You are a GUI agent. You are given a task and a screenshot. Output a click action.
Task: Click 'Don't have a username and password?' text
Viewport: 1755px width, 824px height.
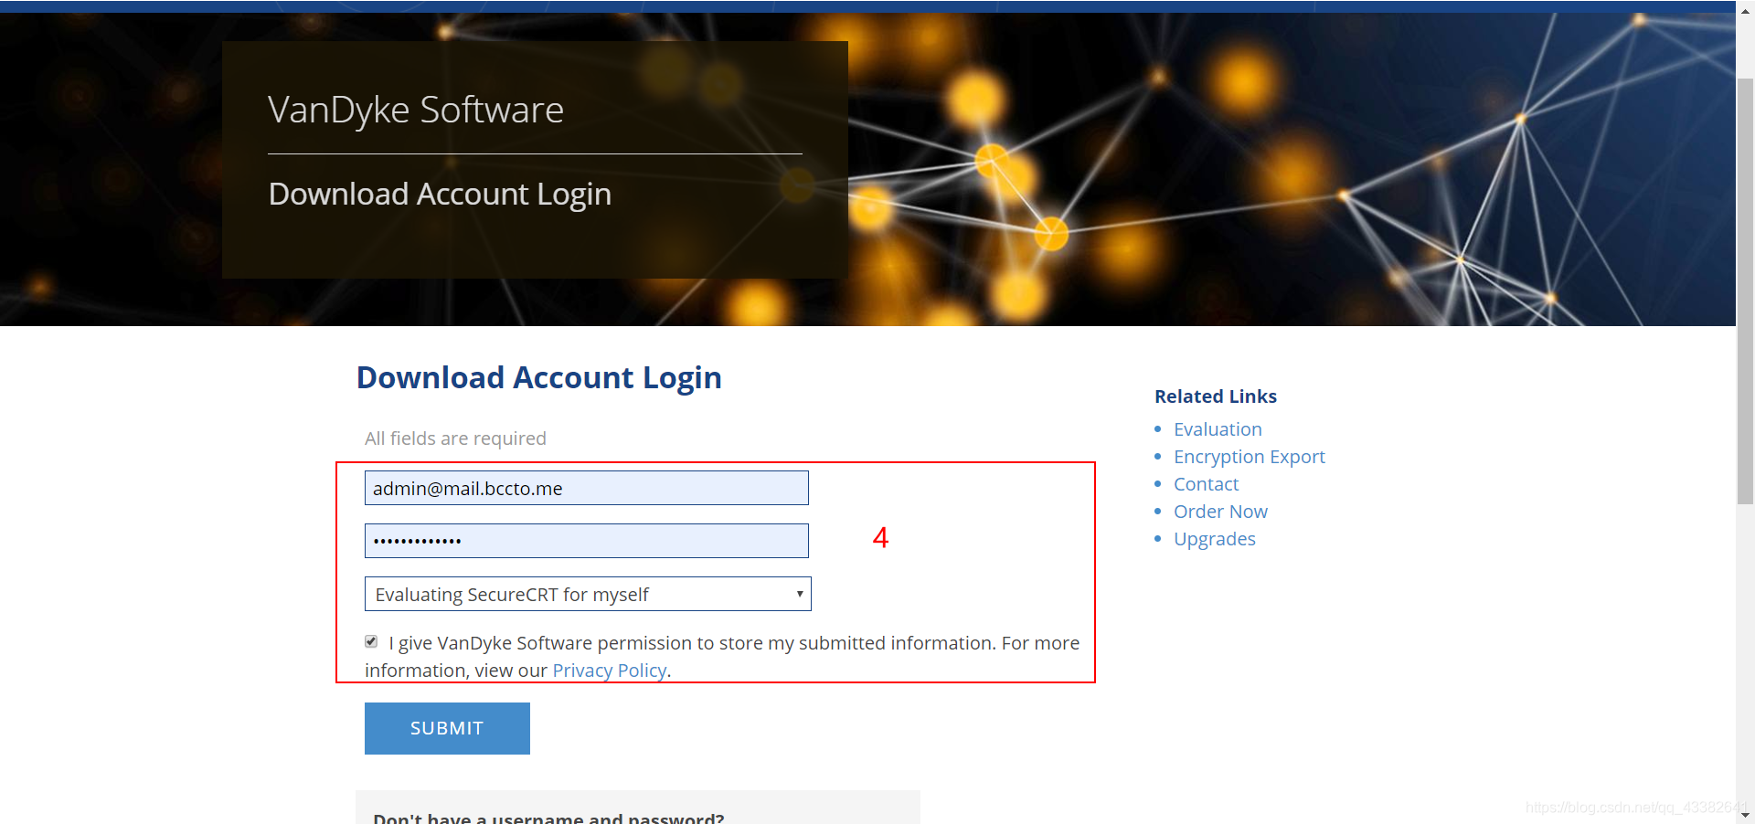click(x=548, y=817)
